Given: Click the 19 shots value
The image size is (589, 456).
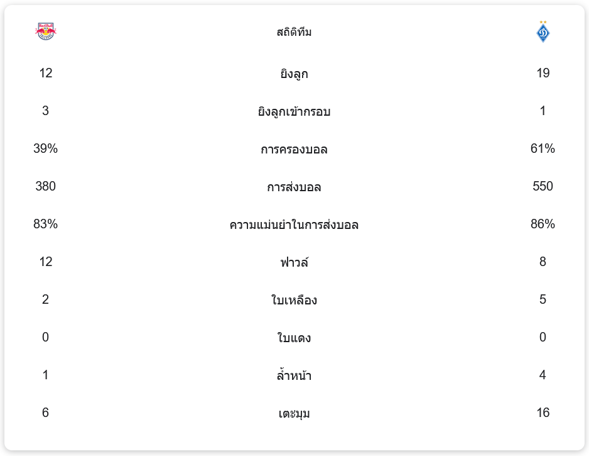Looking at the screenshot, I should pyautogui.click(x=543, y=73).
